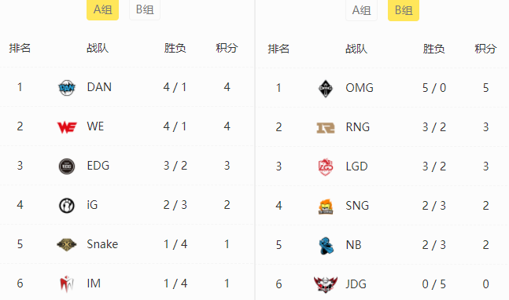The height and width of the screenshot is (300, 509).
Task: Click the 胜负 column header in right table
Action: 433,49
